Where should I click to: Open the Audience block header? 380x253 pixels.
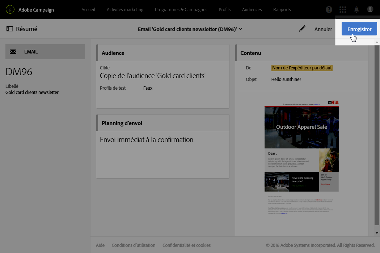pos(163,53)
